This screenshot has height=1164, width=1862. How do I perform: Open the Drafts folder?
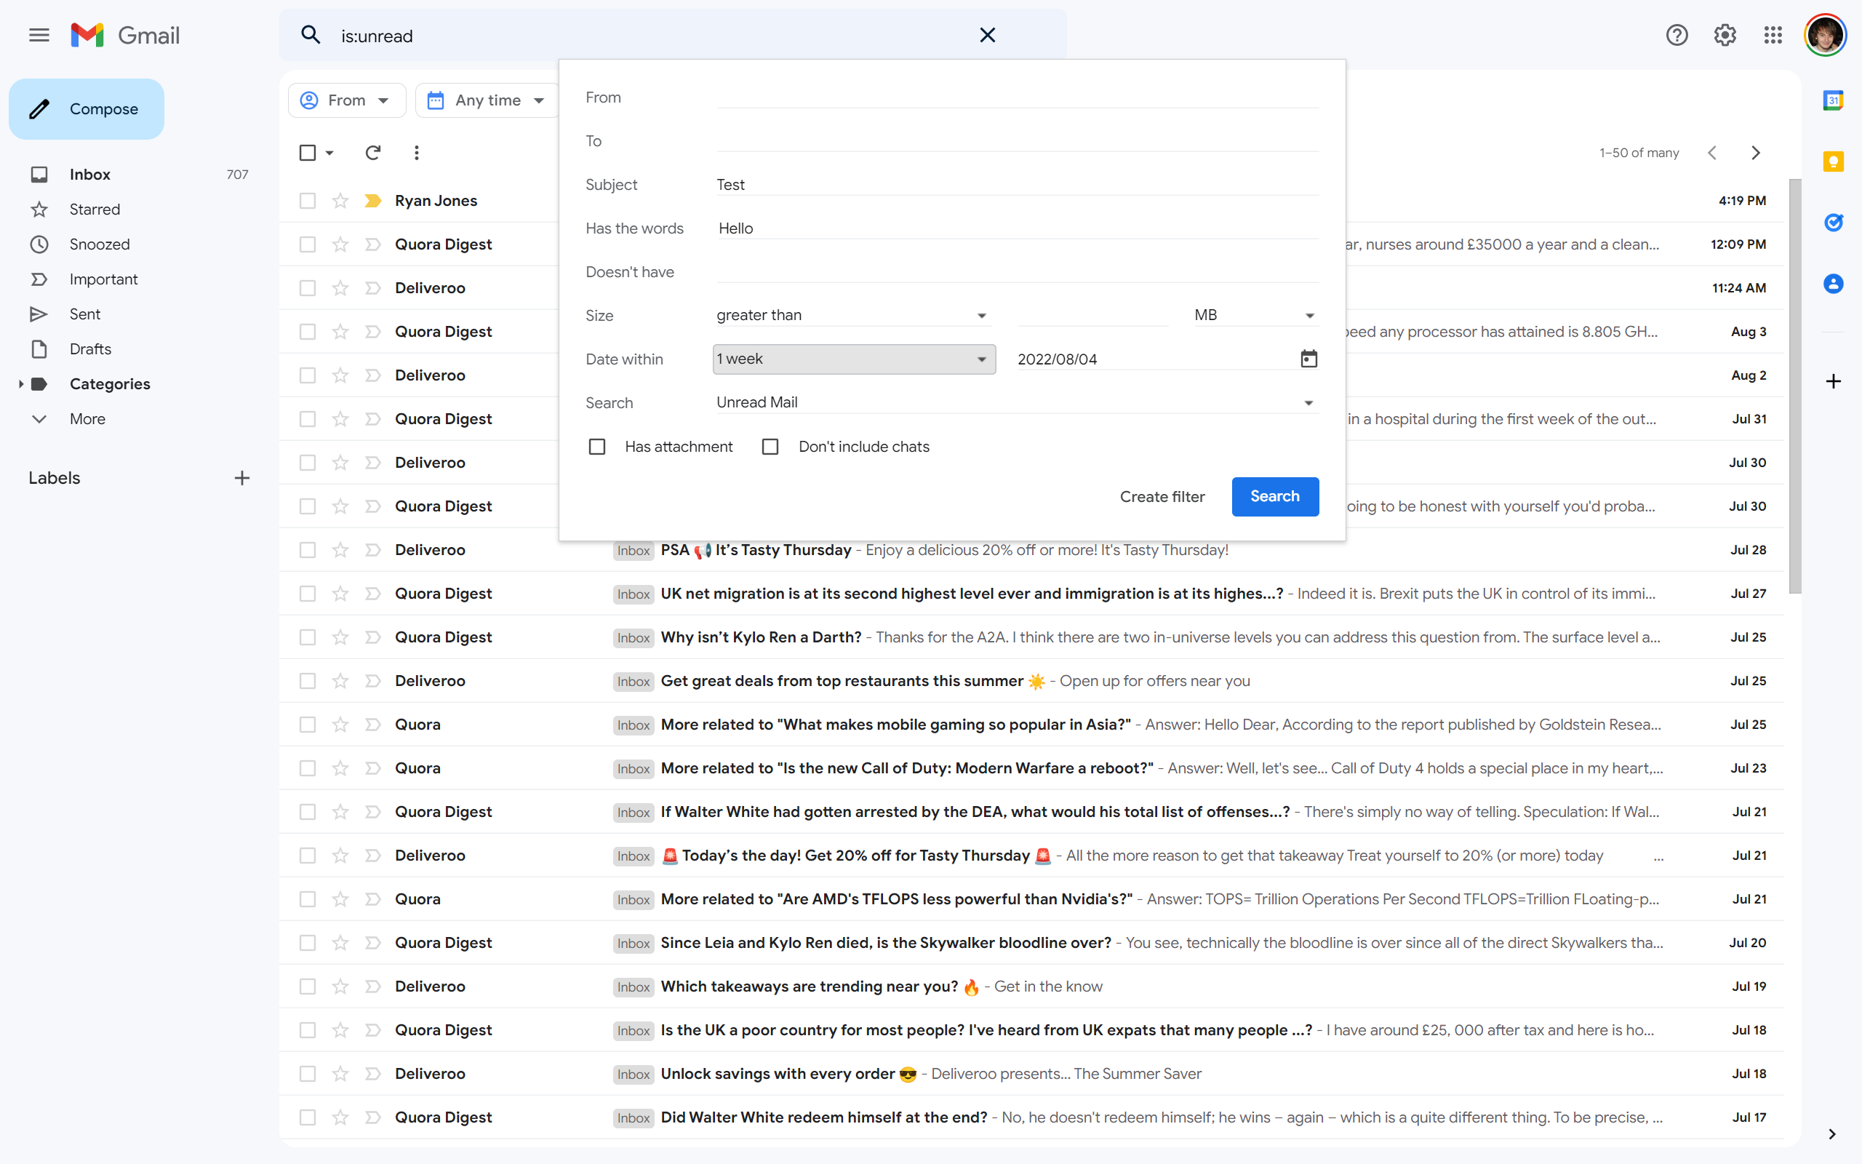click(90, 348)
